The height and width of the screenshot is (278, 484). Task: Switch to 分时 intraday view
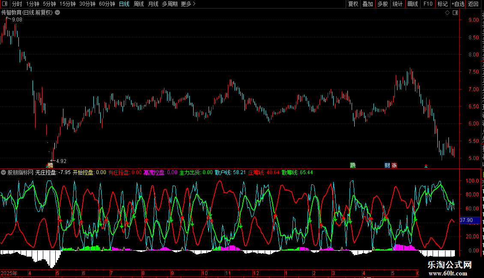[17, 4]
